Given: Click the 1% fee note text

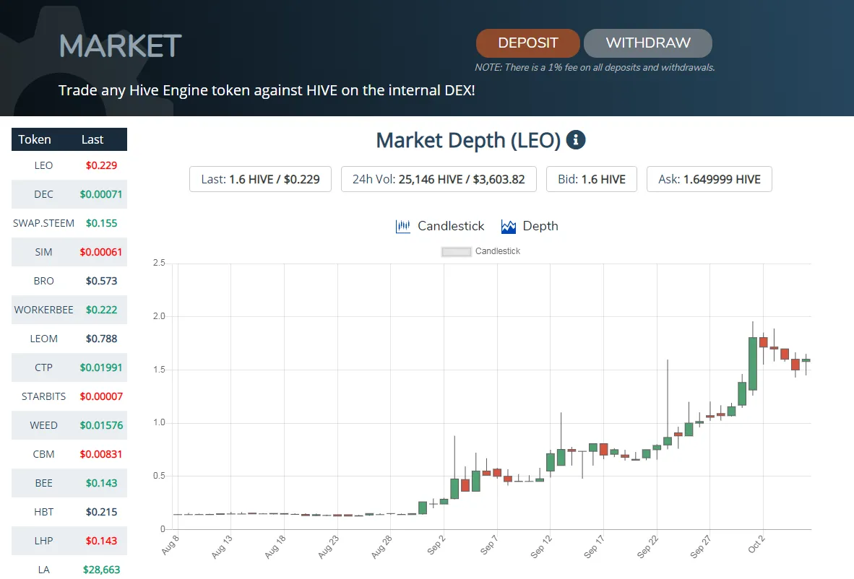Looking at the screenshot, I should click(594, 67).
